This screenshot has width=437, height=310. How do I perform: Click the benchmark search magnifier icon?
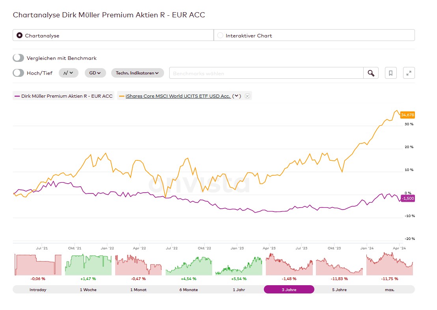click(371, 73)
